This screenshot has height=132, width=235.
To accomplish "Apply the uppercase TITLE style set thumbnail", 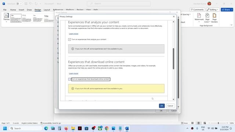I will (27, 18).
